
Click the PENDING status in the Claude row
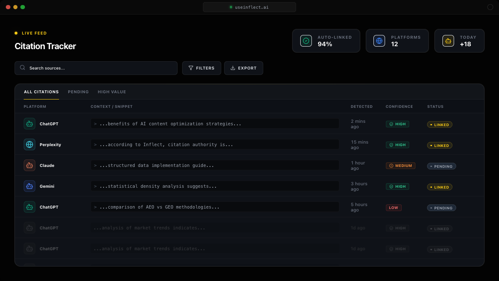[x=442, y=166]
